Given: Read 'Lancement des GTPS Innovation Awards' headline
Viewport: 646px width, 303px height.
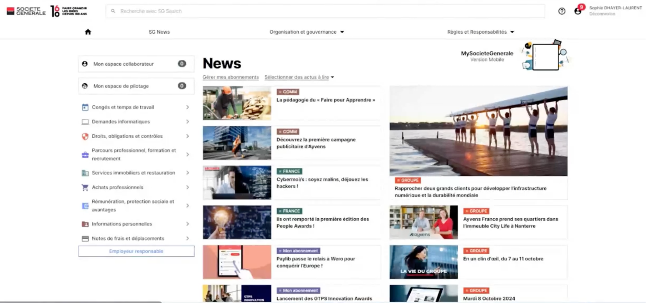Looking at the screenshot, I should 324,299.
